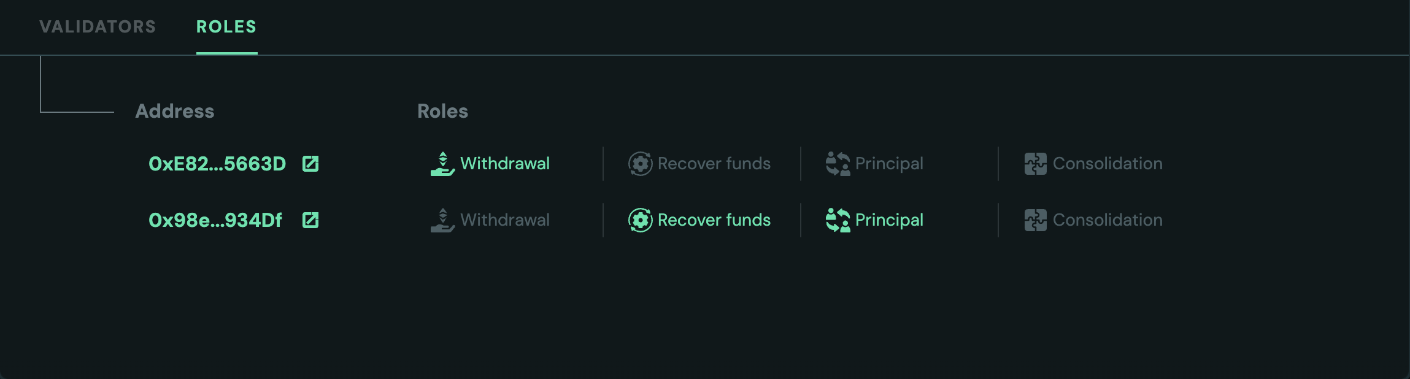Click the Consolidation label for 0xE82...5663D

[1108, 164]
